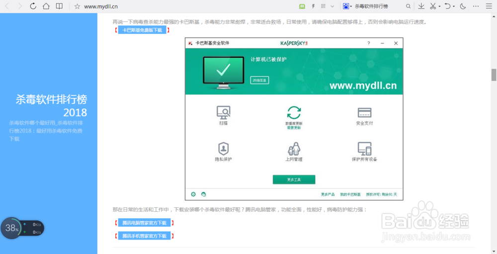Click the www.mydll.cn address bar
This screenshot has width=497, height=254.
(x=101, y=6)
